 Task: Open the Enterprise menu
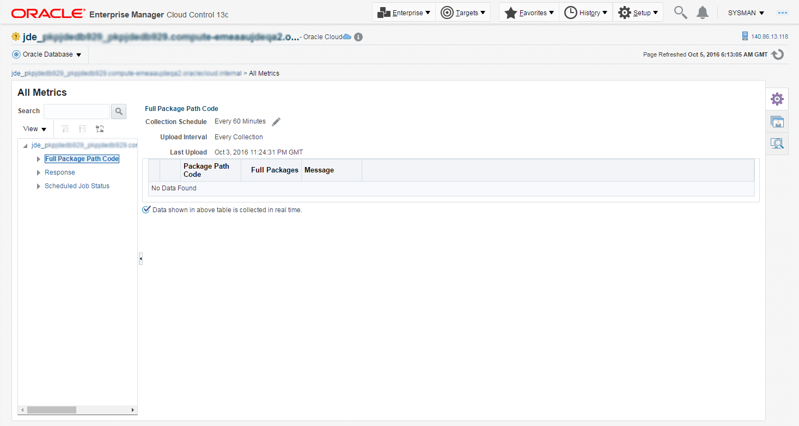point(404,13)
